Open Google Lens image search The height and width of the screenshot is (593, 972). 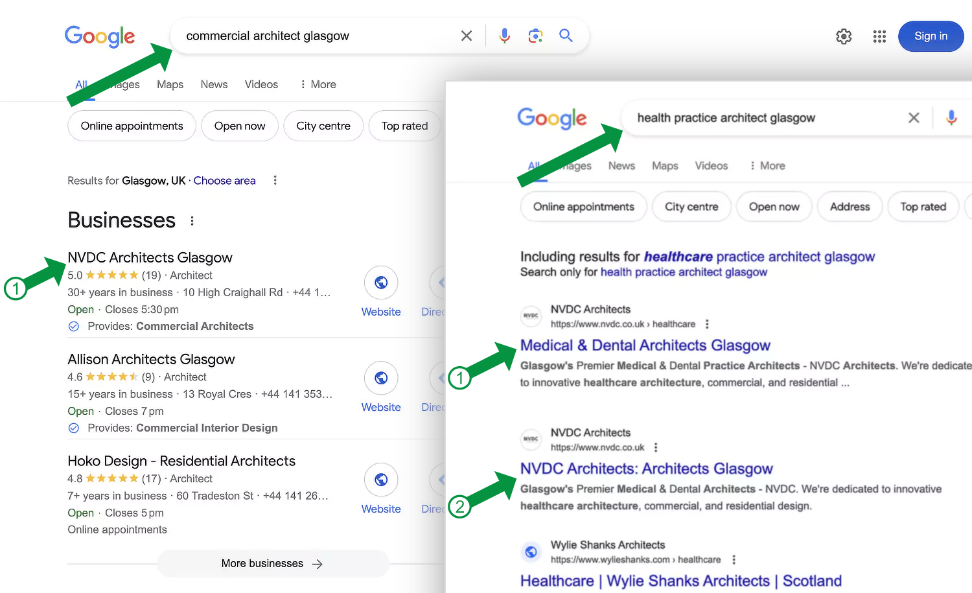(x=535, y=36)
